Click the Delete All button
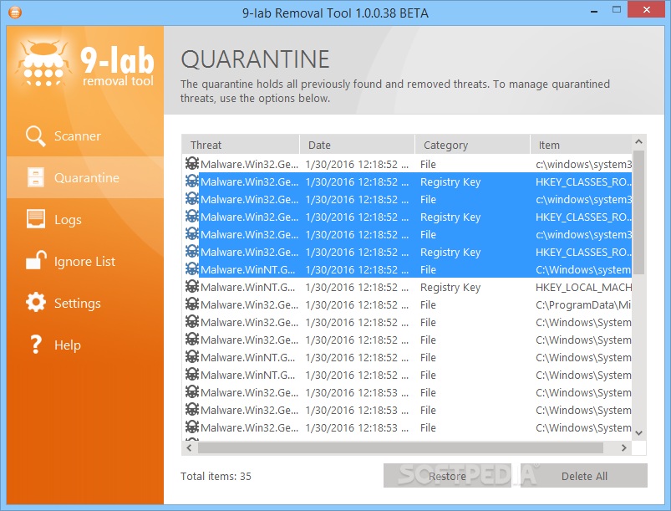This screenshot has height=511, width=671. tap(584, 476)
